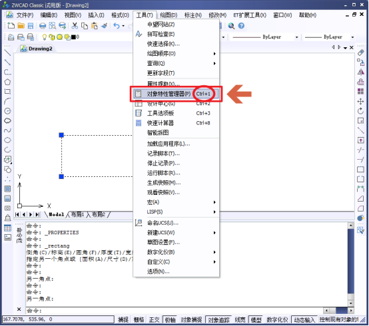Switch to the 布局1 layout tab
This screenshot has width=369, height=326.
[x=77, y=214]
